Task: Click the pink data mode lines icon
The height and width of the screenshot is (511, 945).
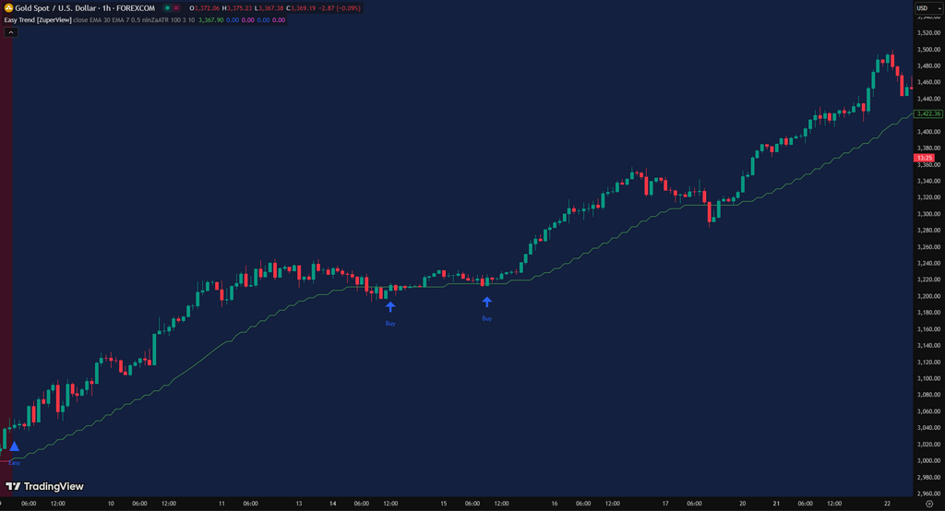Action: pyautogui.click(x=176, y=7)
